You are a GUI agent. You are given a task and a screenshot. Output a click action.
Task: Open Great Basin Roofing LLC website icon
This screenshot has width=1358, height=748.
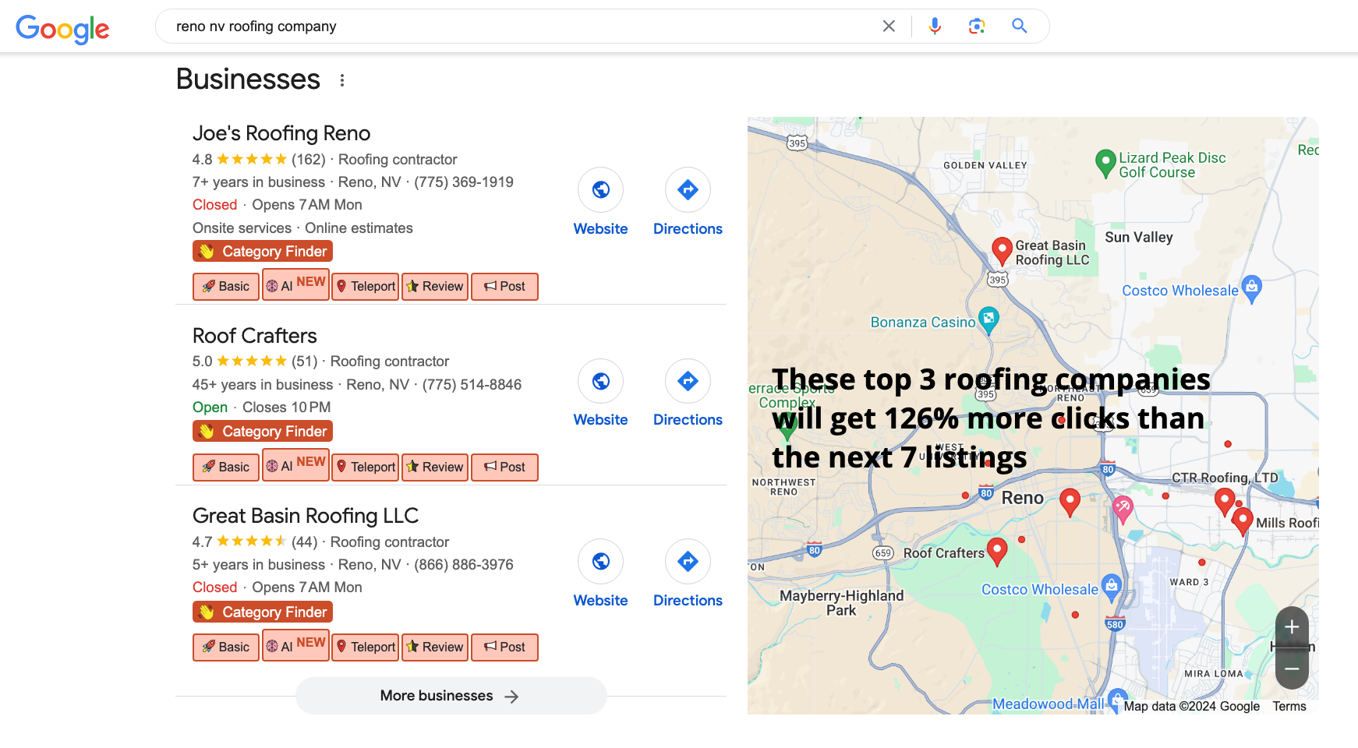click(600, 561)
